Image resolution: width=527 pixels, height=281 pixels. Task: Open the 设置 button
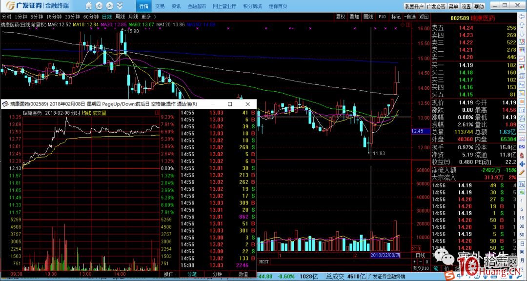[x=466, y=6]
